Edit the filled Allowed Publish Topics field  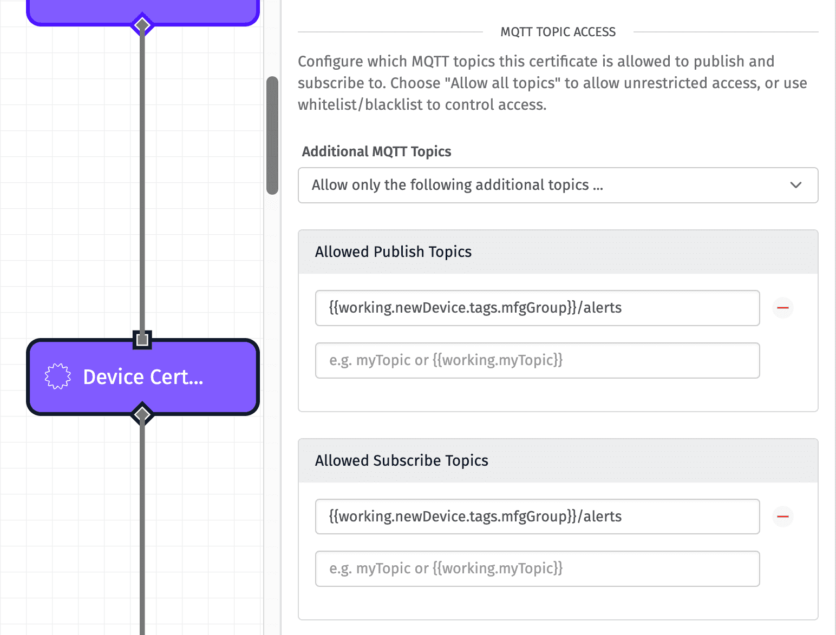(x=537, y=308)
